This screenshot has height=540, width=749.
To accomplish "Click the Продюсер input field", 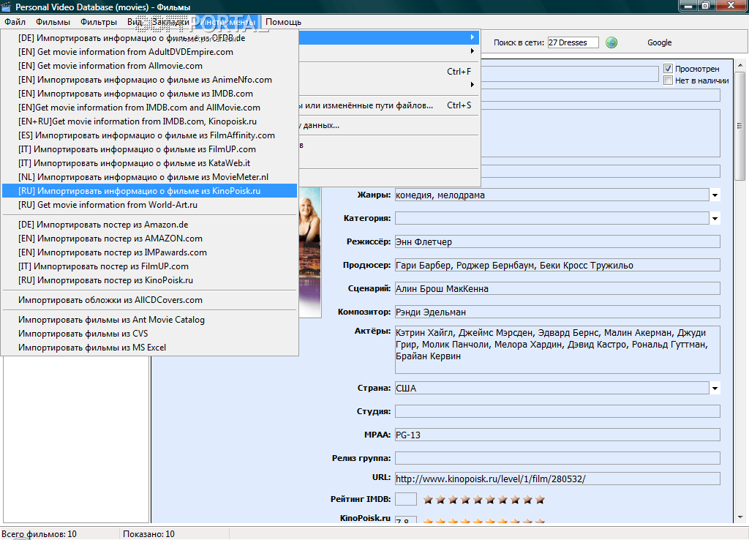I will tap(557, 265).
